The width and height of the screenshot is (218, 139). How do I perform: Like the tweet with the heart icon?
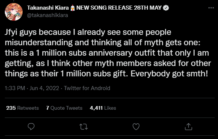(136, 127)
